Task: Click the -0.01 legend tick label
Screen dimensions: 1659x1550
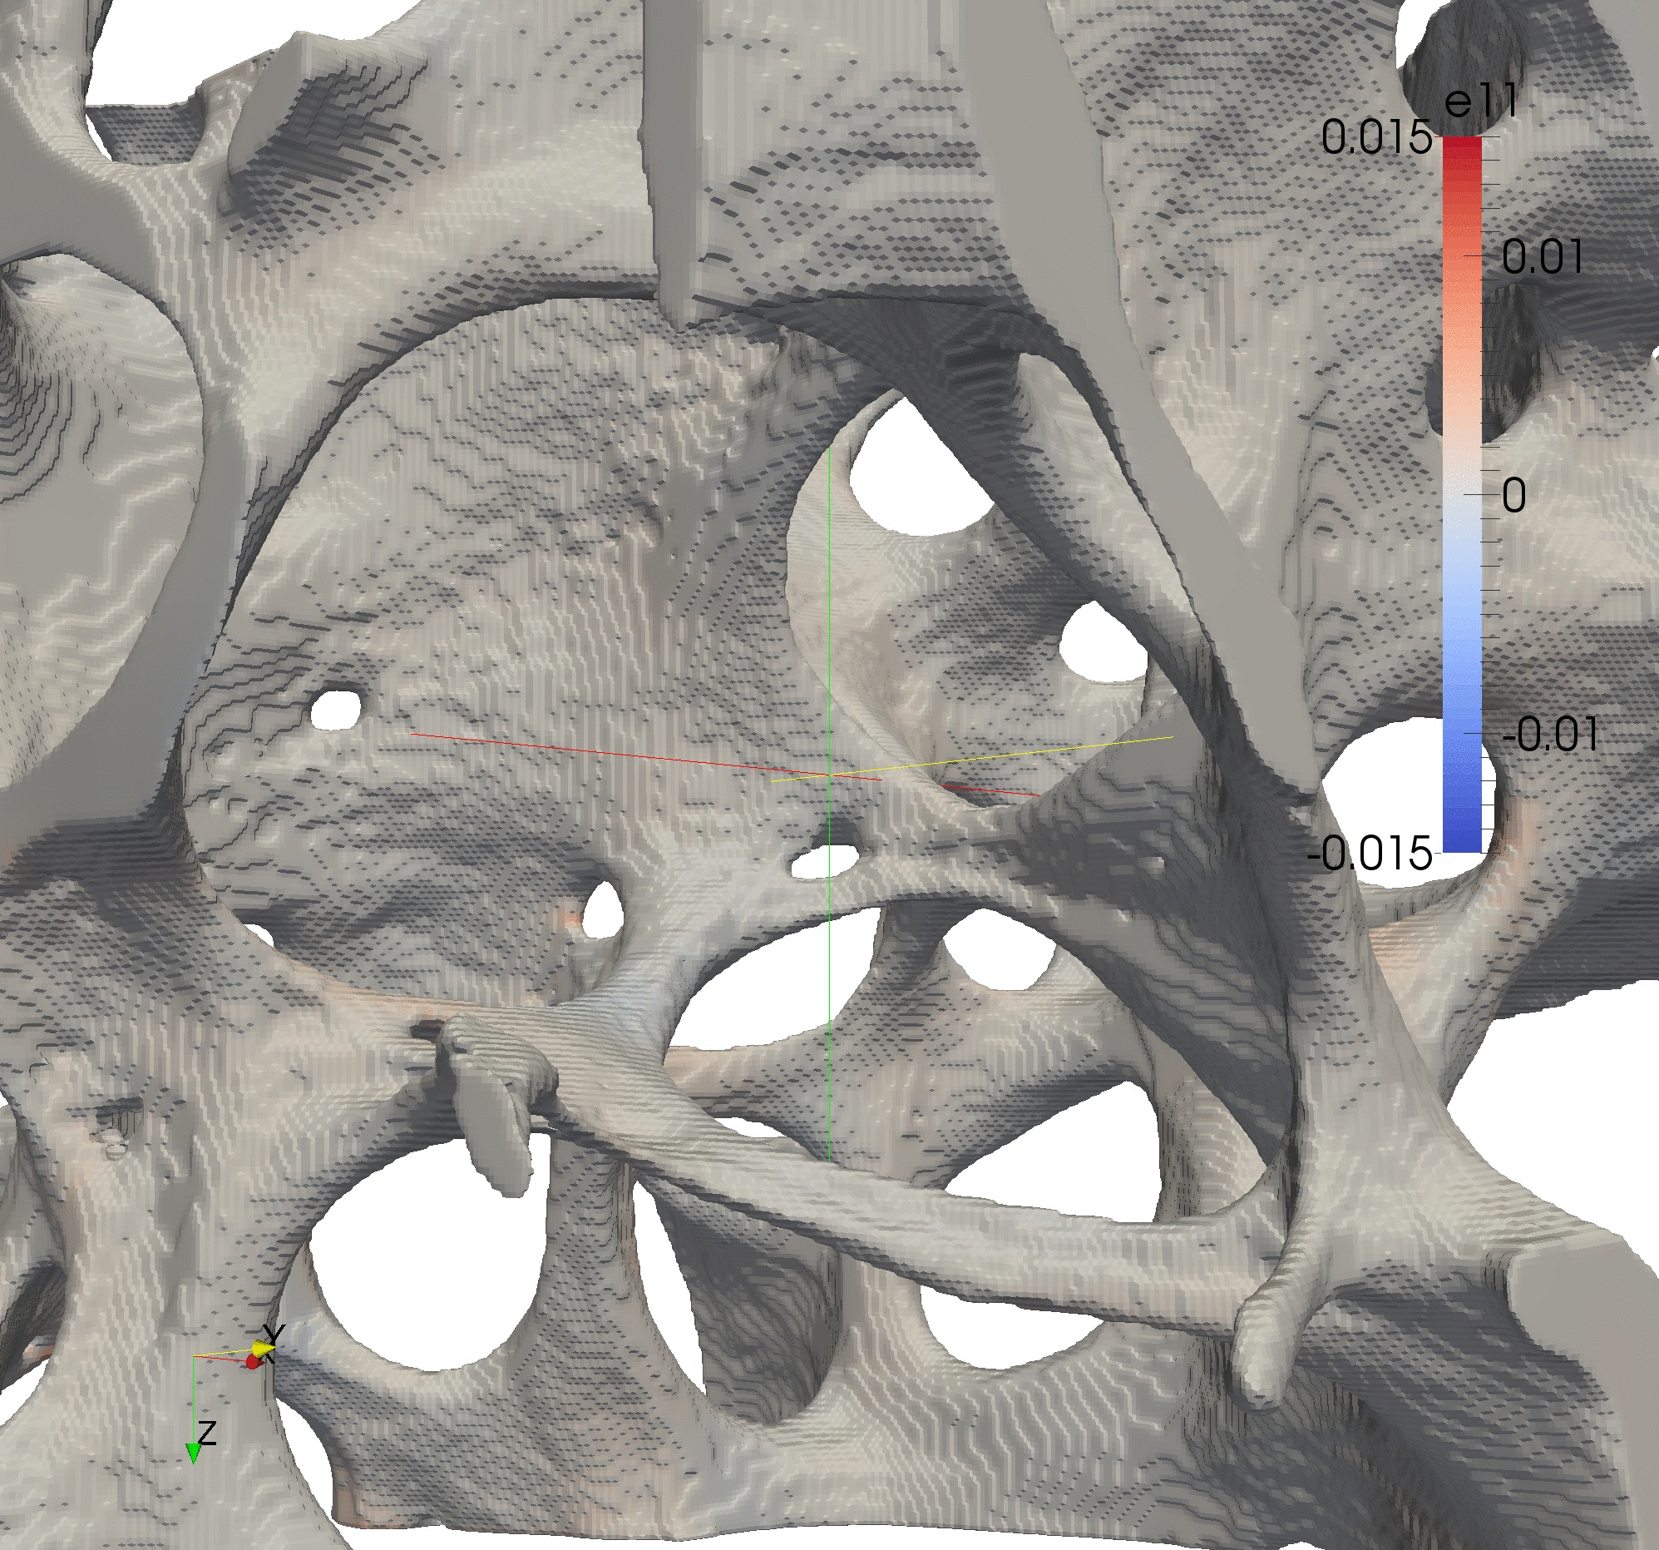Action: (x=1551, y=735)
